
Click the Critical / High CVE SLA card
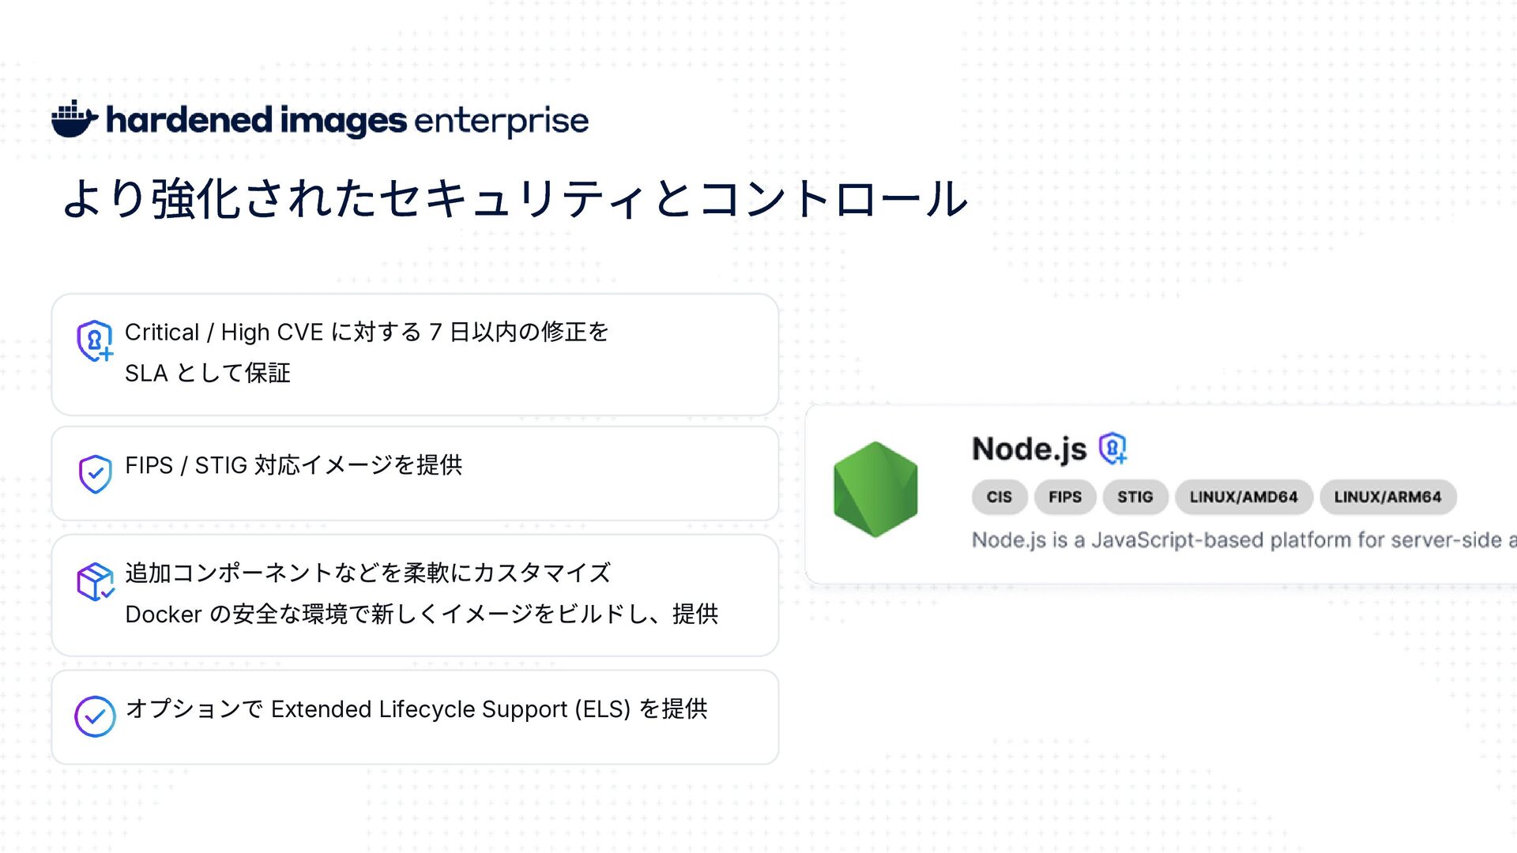(415, 355)
